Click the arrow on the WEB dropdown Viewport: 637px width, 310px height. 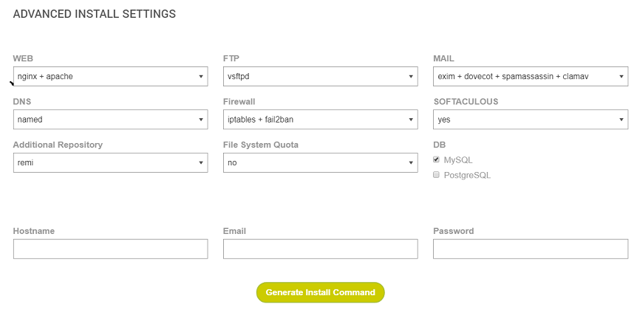(x=201, y=76)
